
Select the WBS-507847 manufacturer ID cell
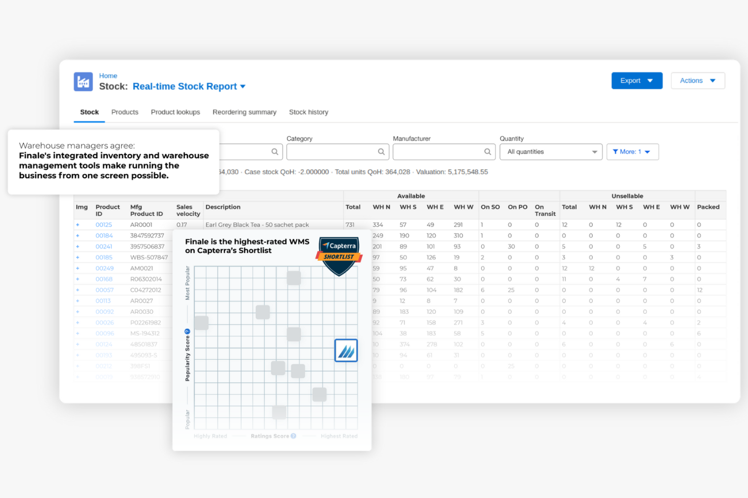point(149,257)
